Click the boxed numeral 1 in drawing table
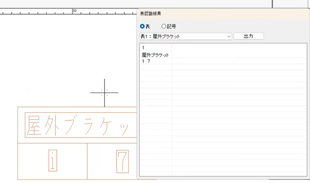 53,161
